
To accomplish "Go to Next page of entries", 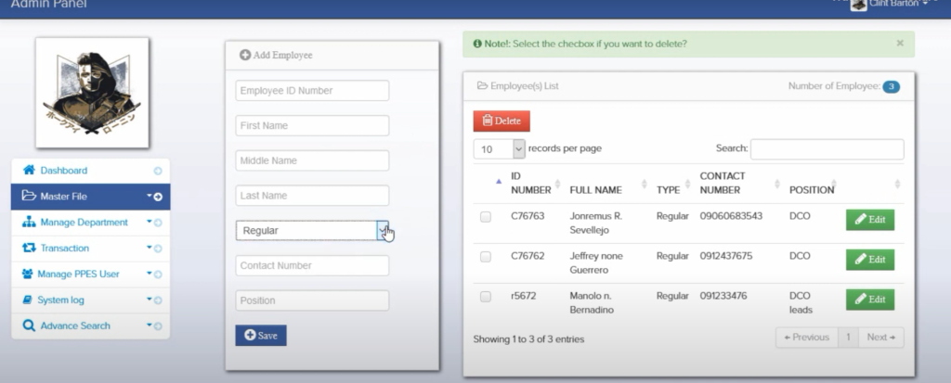I will coord(880,338).
